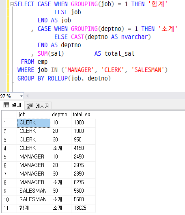Click the total_sal value 2975
185x215 pixels.
coord(83,165)
